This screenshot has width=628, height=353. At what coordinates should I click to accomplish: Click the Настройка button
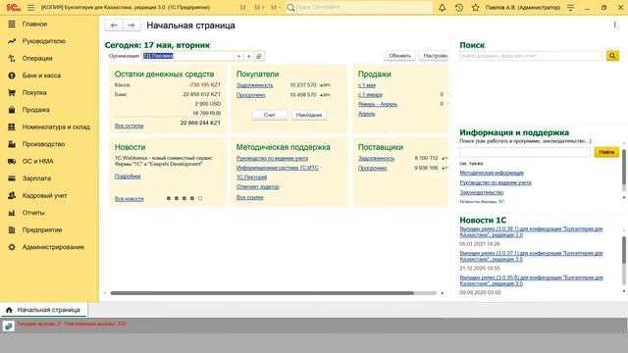point(434,56)
